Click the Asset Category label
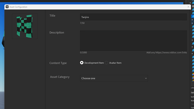Screen dimensions: 194x109 coord(60,77)
